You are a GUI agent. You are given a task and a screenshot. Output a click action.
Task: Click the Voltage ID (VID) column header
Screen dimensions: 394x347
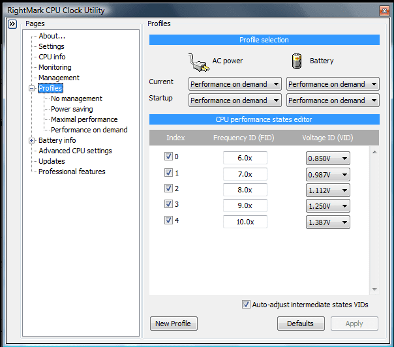click(327, 138)
